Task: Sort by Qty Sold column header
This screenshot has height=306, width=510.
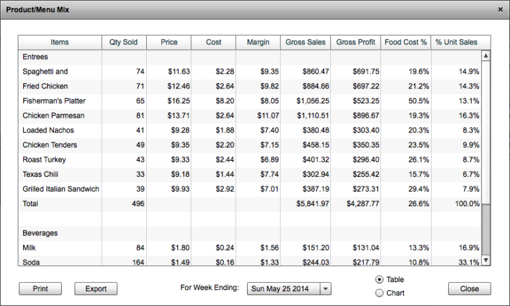Action: pyautogui.click(x=124, y=43)
